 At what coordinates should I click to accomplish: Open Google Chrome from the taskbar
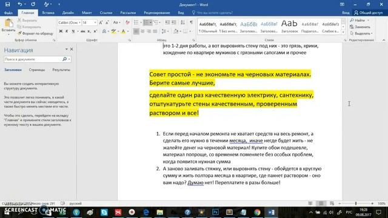[257, 212]
